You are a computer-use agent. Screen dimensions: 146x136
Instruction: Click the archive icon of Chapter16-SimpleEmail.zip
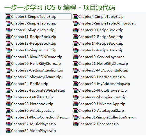click(x=8, y=50)
